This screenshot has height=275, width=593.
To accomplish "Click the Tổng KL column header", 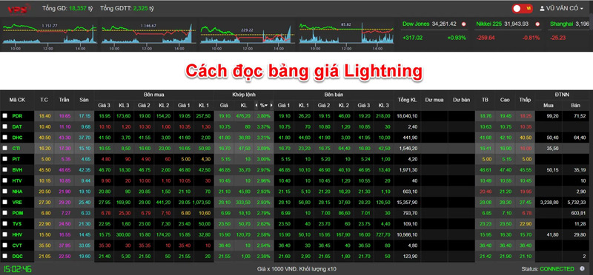I will pyautogui.click(x=407, y=100).
